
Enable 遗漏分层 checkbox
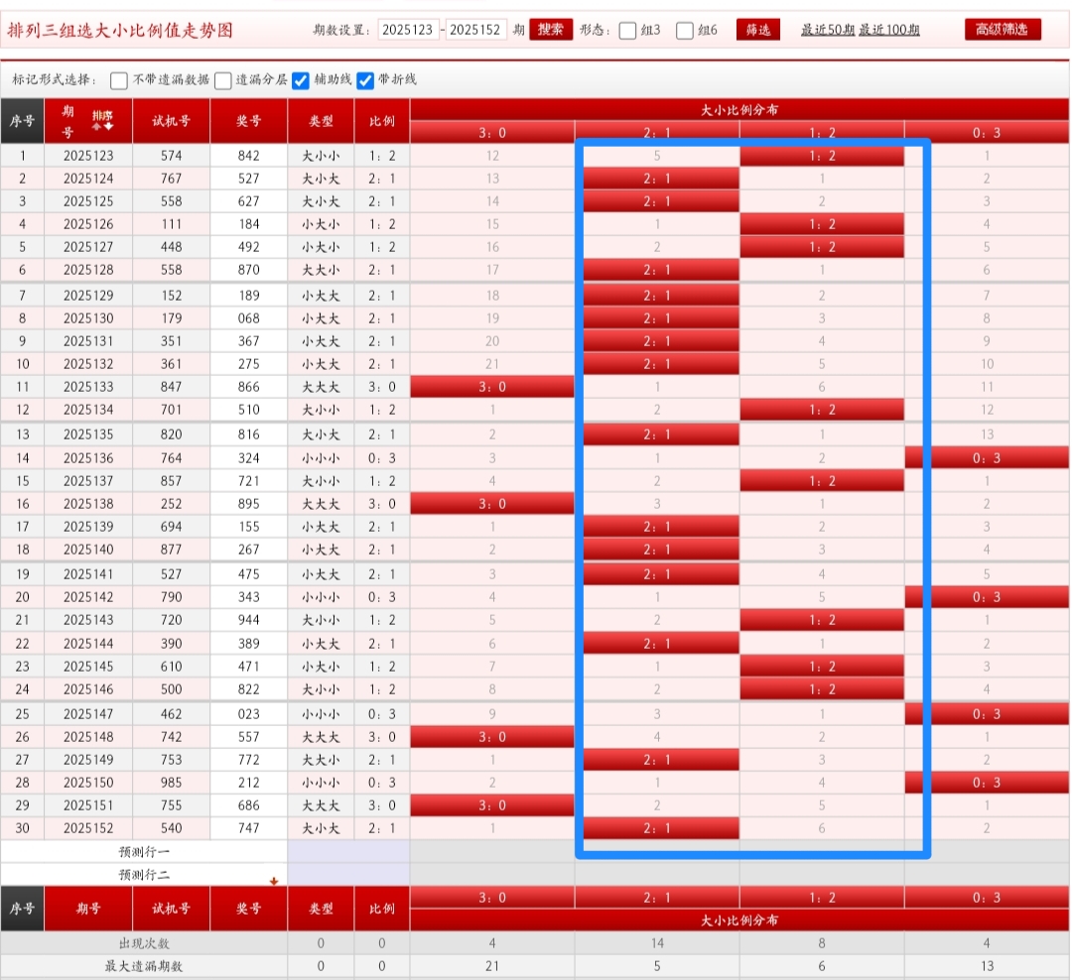point(223,80)
